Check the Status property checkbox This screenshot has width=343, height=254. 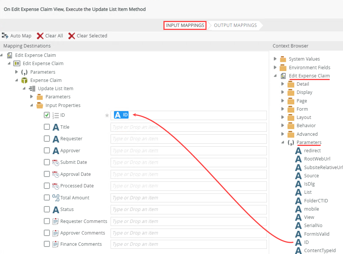tap(47, 209)
